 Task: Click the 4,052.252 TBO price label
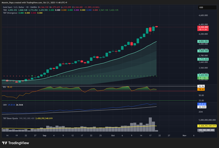pos(204,41)
